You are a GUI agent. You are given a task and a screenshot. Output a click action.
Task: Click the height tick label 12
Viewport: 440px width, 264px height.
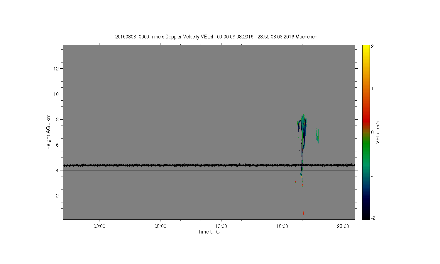point(57,69)
